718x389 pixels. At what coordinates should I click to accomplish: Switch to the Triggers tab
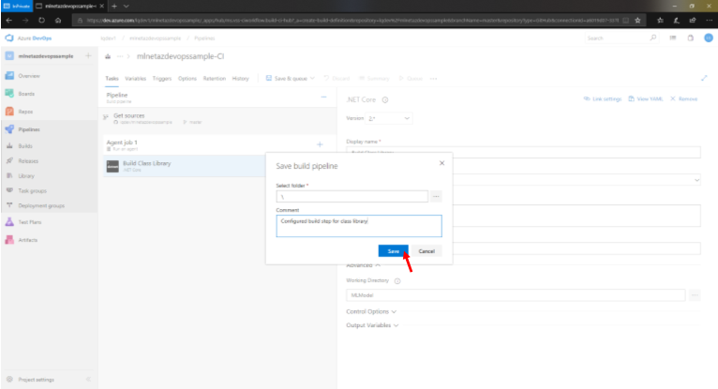161,79
